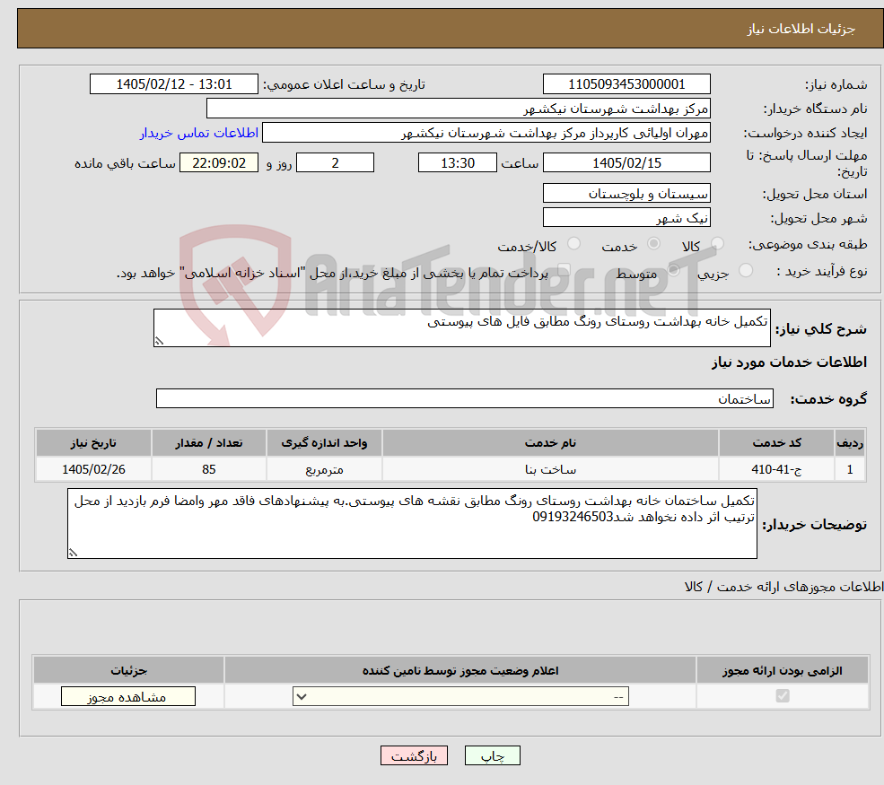Click the ردیف column header
Viewport: 884px width, 785px height.
850,443
